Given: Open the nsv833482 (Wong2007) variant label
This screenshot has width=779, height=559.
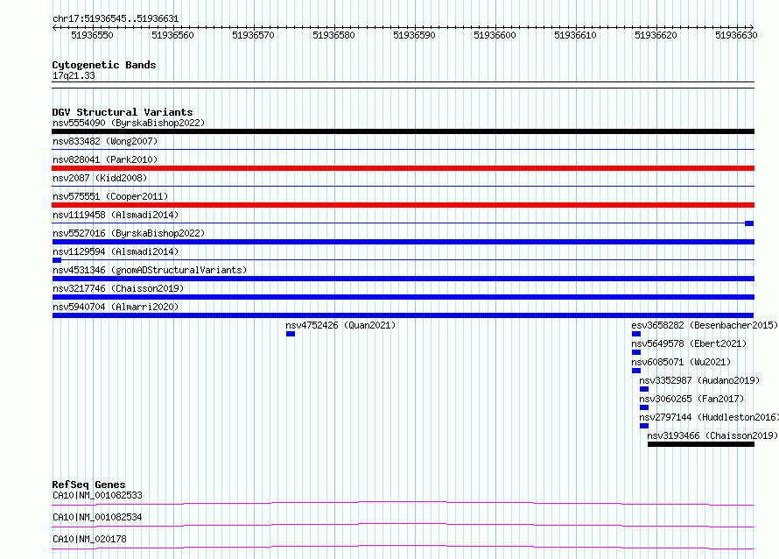Looking at the screenshot, I should pos(105,141).
